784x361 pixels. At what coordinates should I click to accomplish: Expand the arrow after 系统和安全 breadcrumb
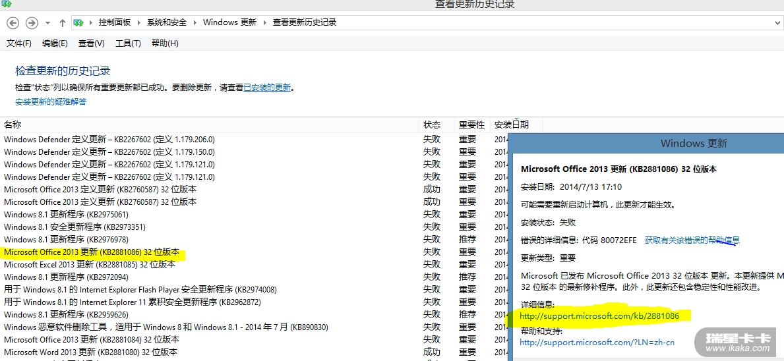tap(195, 22)
